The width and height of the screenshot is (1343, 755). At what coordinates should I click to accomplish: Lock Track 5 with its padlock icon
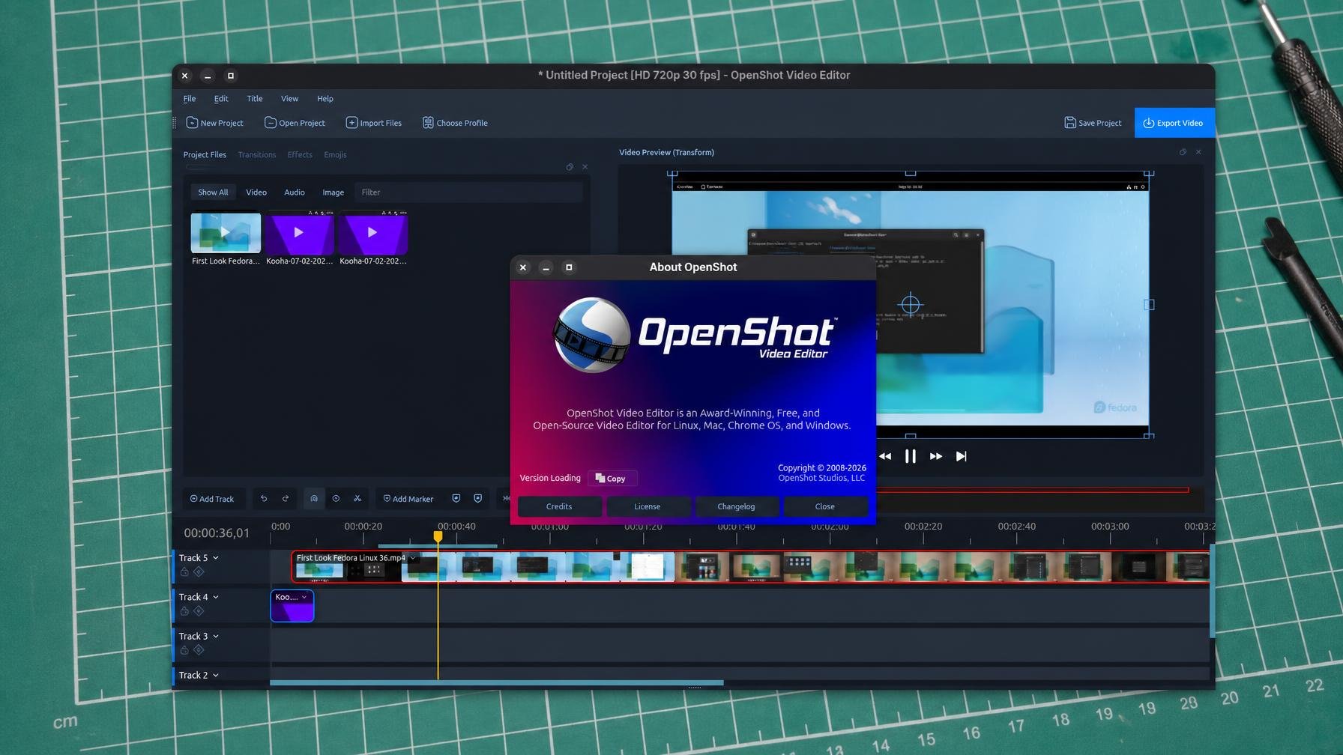184,572
